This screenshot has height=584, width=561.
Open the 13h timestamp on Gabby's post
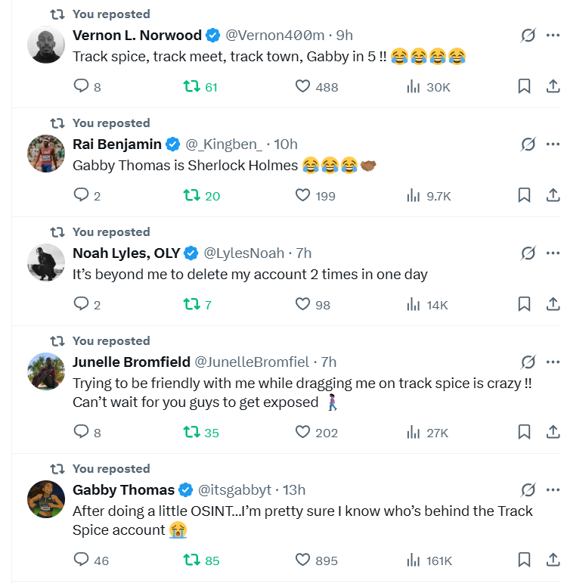(293, 490)
